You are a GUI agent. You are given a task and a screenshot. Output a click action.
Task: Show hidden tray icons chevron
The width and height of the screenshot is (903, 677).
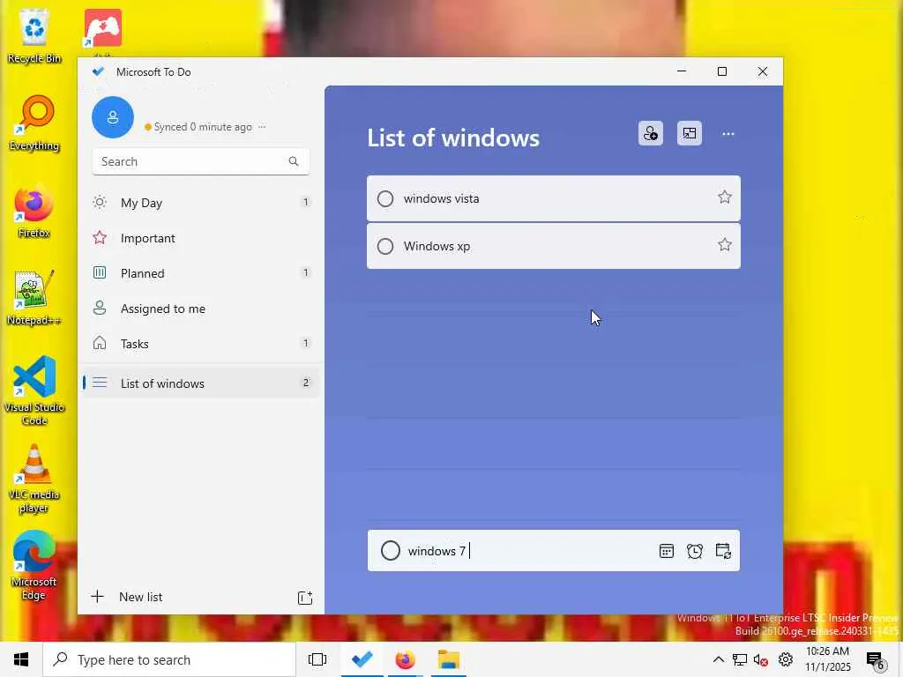click(718, 659)
